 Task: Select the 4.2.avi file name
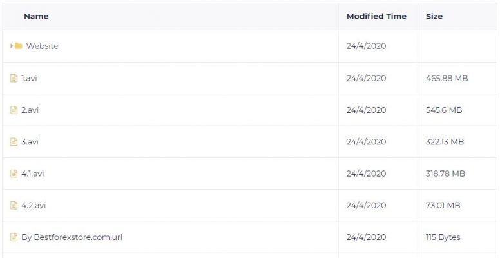[34, 205]
